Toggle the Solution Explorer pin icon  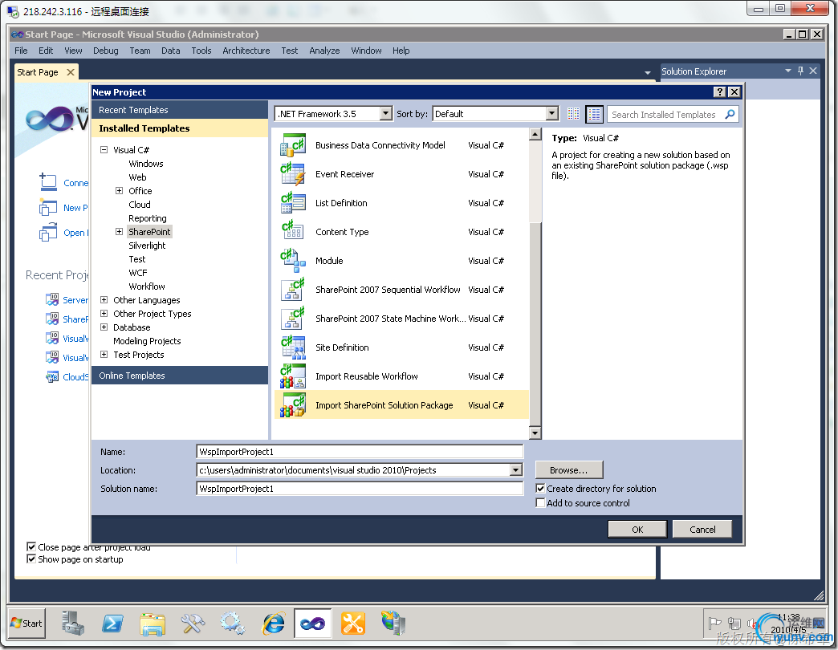pyautogui.click(x=800, y=71)
